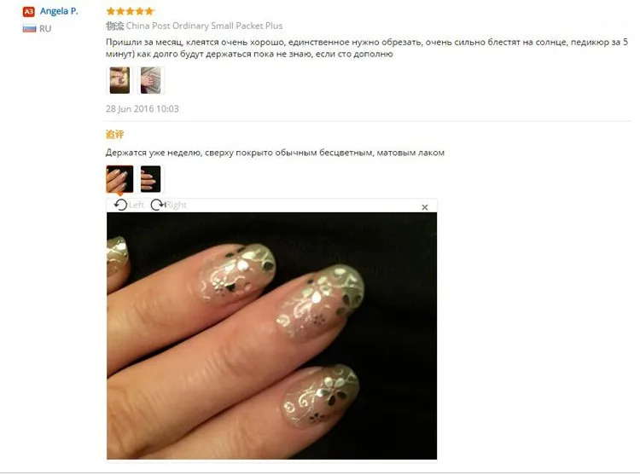640x475 pixels.
Task: Click the orange 追评 follow-up heading
Action: point(114,134)
